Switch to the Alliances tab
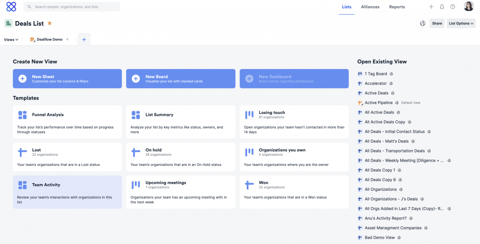480x244 pixels. (370, 7)
